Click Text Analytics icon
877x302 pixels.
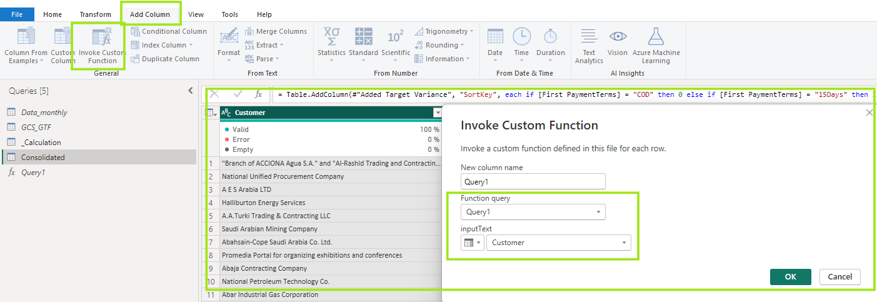coord(589,36)
